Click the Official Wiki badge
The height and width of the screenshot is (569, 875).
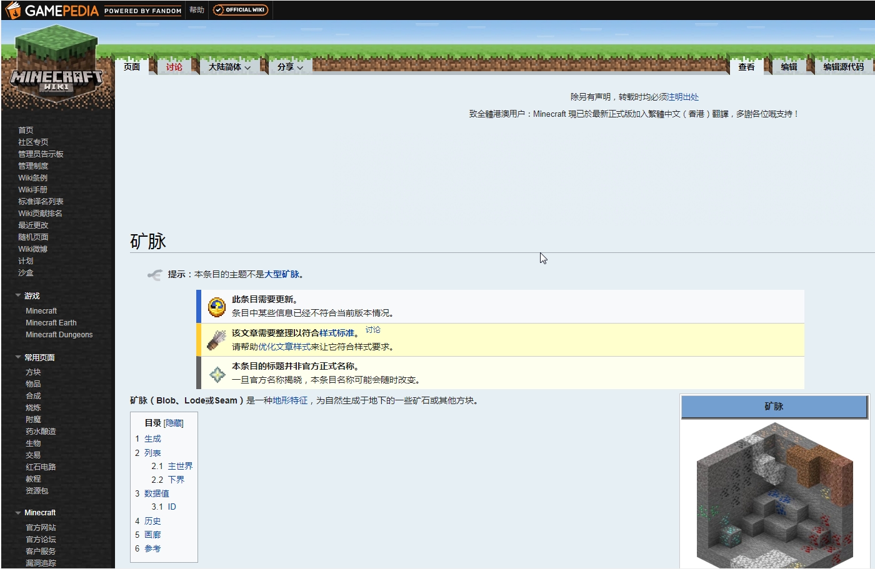tap(241, 10)
